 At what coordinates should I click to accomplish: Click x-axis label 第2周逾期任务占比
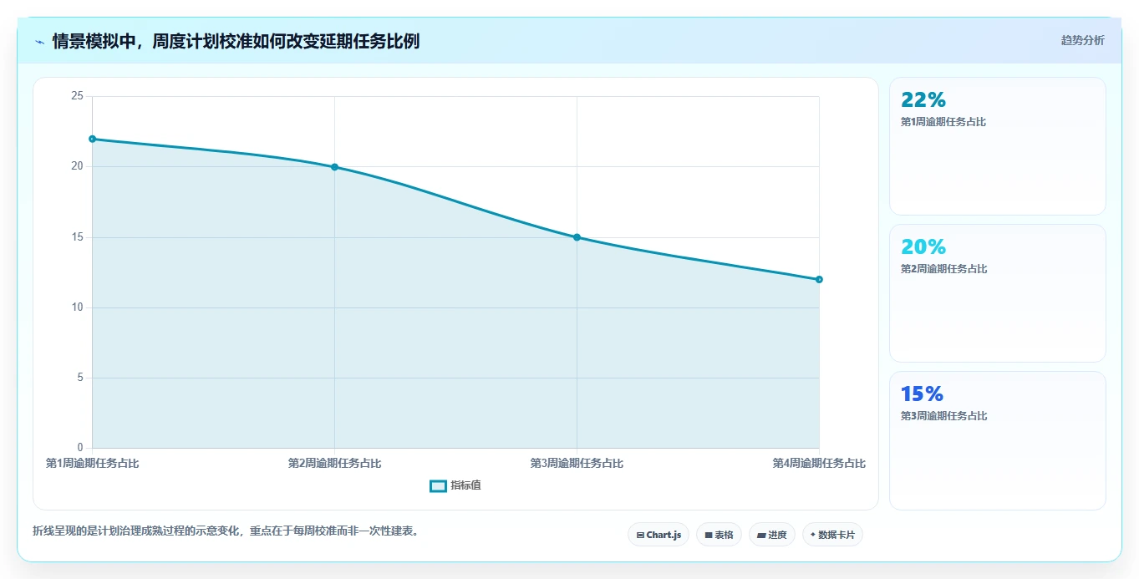(334, 464)
